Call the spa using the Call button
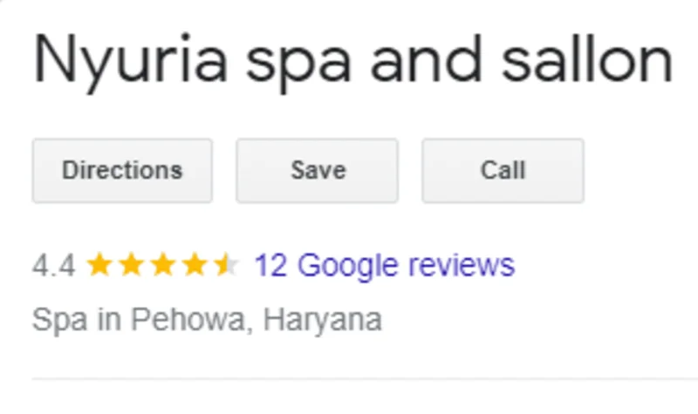 pyautogui.click(x=503, y=171)
